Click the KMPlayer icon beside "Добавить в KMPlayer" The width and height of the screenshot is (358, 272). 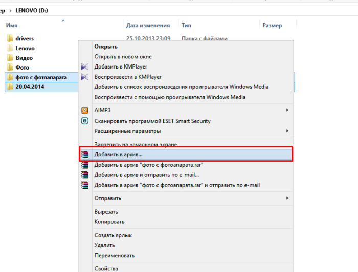click(85, 66)
